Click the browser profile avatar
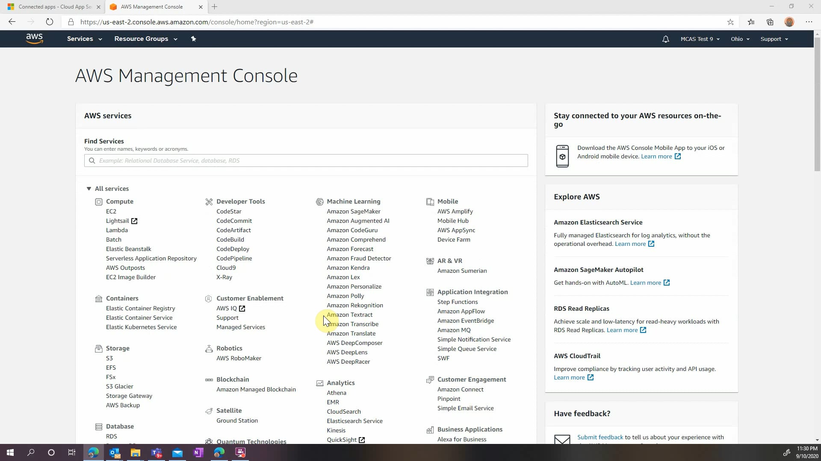 pos(789,22)
